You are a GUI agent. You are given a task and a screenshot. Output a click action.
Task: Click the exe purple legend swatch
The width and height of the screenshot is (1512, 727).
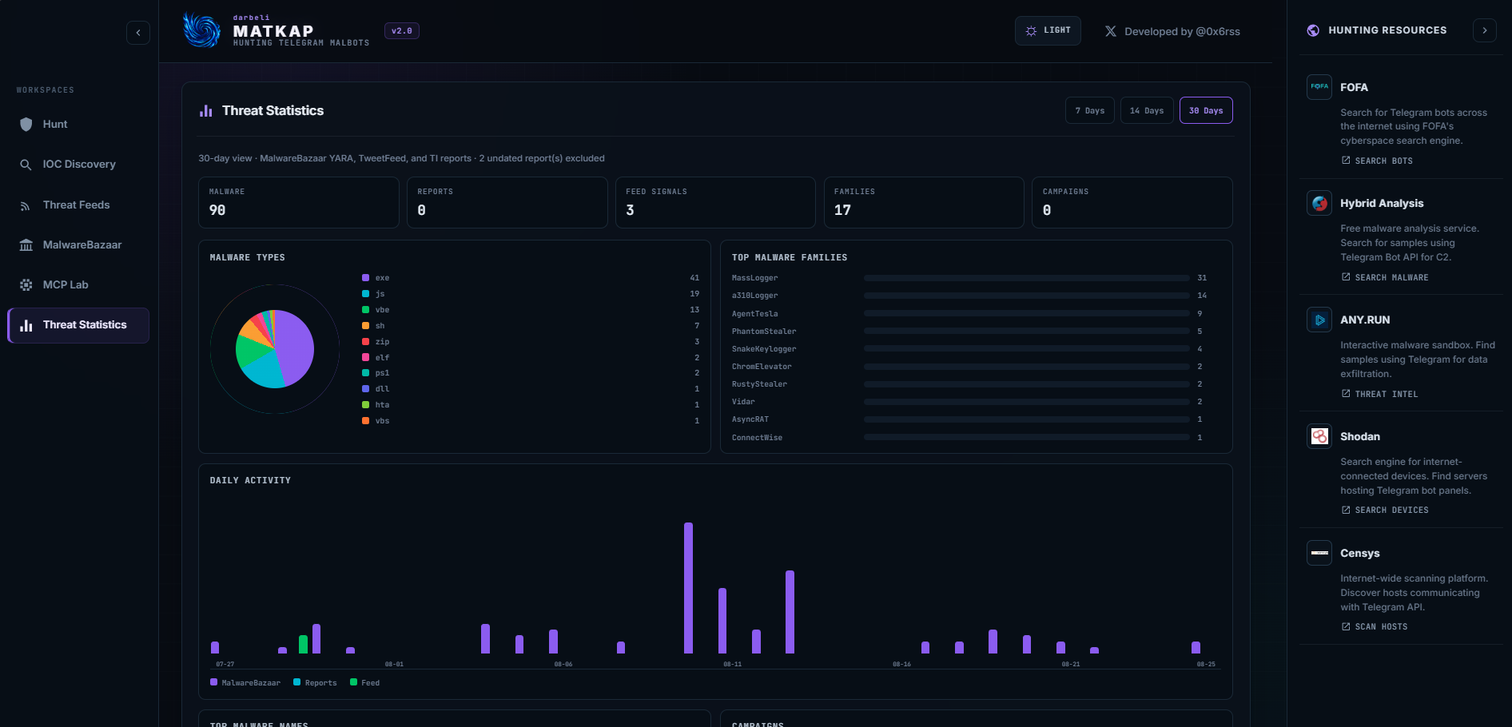click(x=365, y=278)
